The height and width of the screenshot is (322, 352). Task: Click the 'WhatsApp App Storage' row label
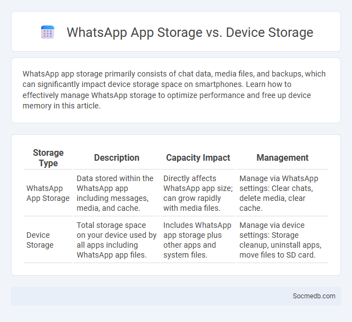tap(48, 193)
